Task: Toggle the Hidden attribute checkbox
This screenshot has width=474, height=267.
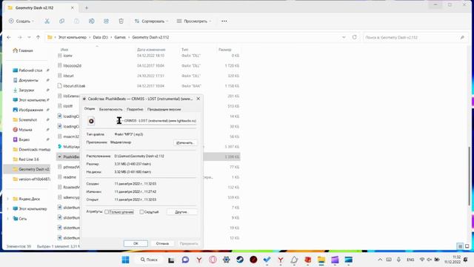Action: (141, 212)
